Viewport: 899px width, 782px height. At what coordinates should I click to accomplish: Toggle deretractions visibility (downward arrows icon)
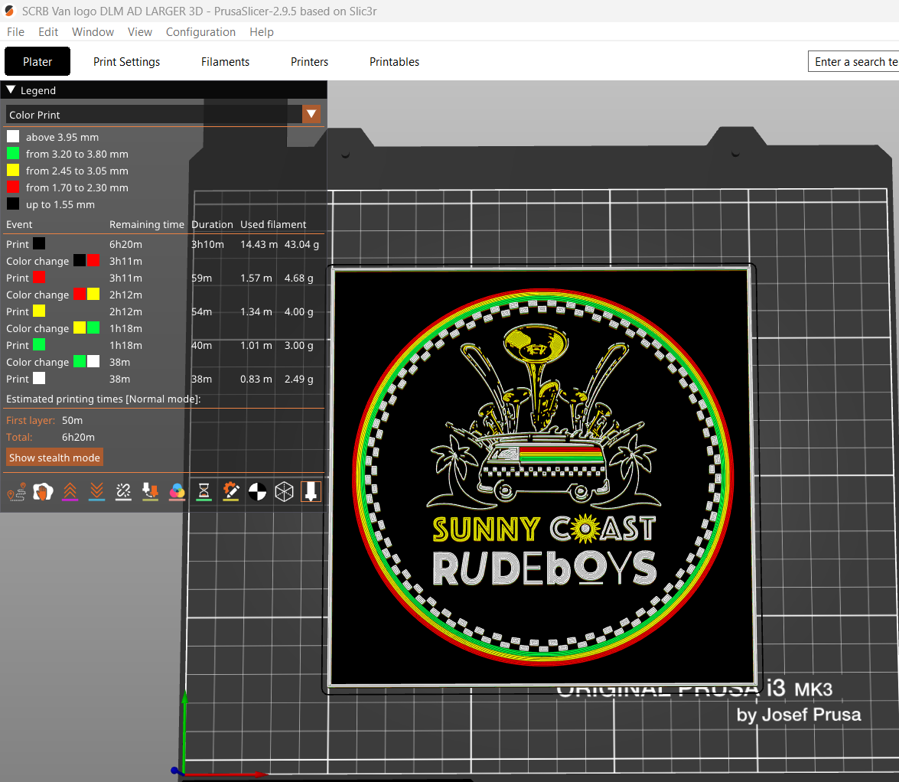(97, 492)
